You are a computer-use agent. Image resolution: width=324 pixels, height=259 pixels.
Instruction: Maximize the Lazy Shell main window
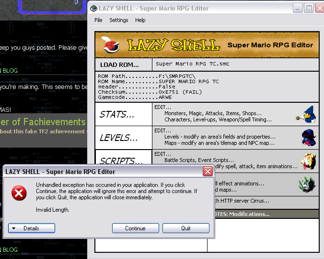pos(309,8)
